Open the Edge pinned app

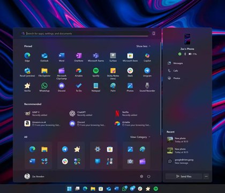pyautogui.click(x=27, y=57)
